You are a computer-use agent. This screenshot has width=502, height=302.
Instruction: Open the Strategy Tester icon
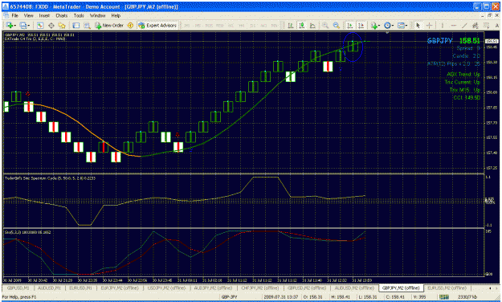coord(87,25)
